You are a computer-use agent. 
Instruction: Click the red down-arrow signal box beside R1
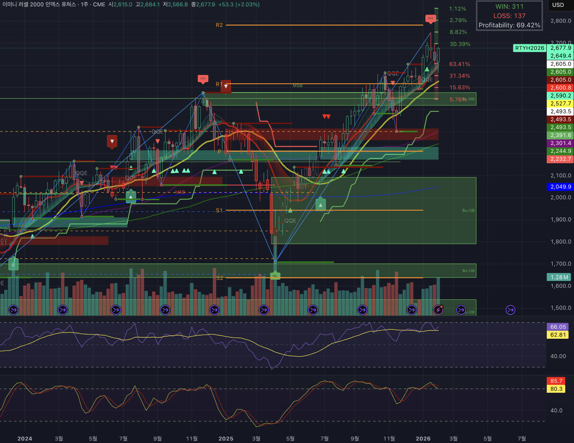pyautogui.click(x=226, y=87)
